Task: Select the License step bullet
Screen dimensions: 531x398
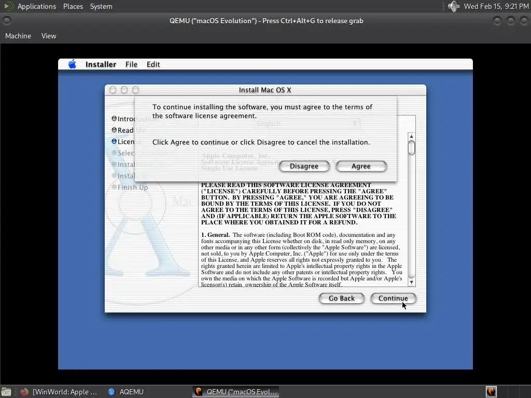Action: [x=114, y=141]
